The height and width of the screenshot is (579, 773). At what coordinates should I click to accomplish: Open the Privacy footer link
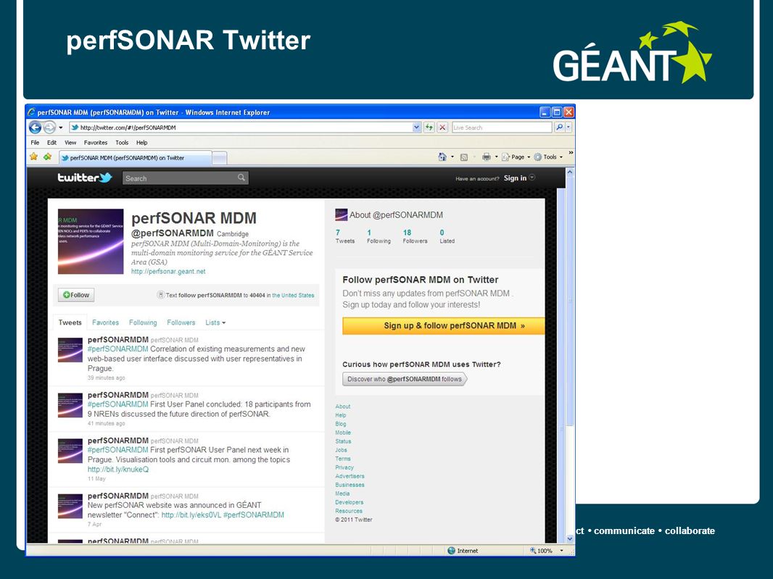[x=344, y=467]
